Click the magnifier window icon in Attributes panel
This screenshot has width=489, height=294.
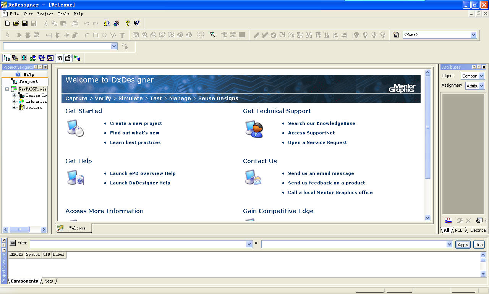point(479,221)
